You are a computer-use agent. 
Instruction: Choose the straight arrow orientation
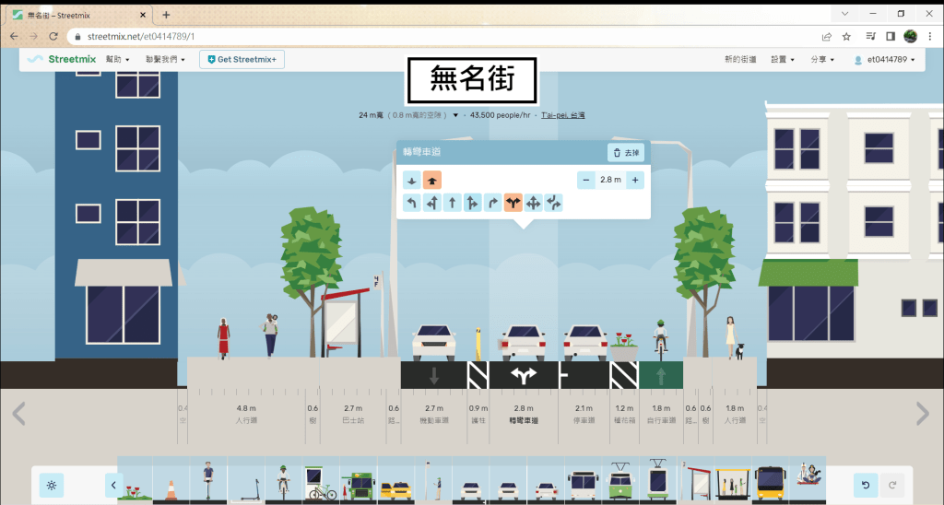[x=452, y=203]
